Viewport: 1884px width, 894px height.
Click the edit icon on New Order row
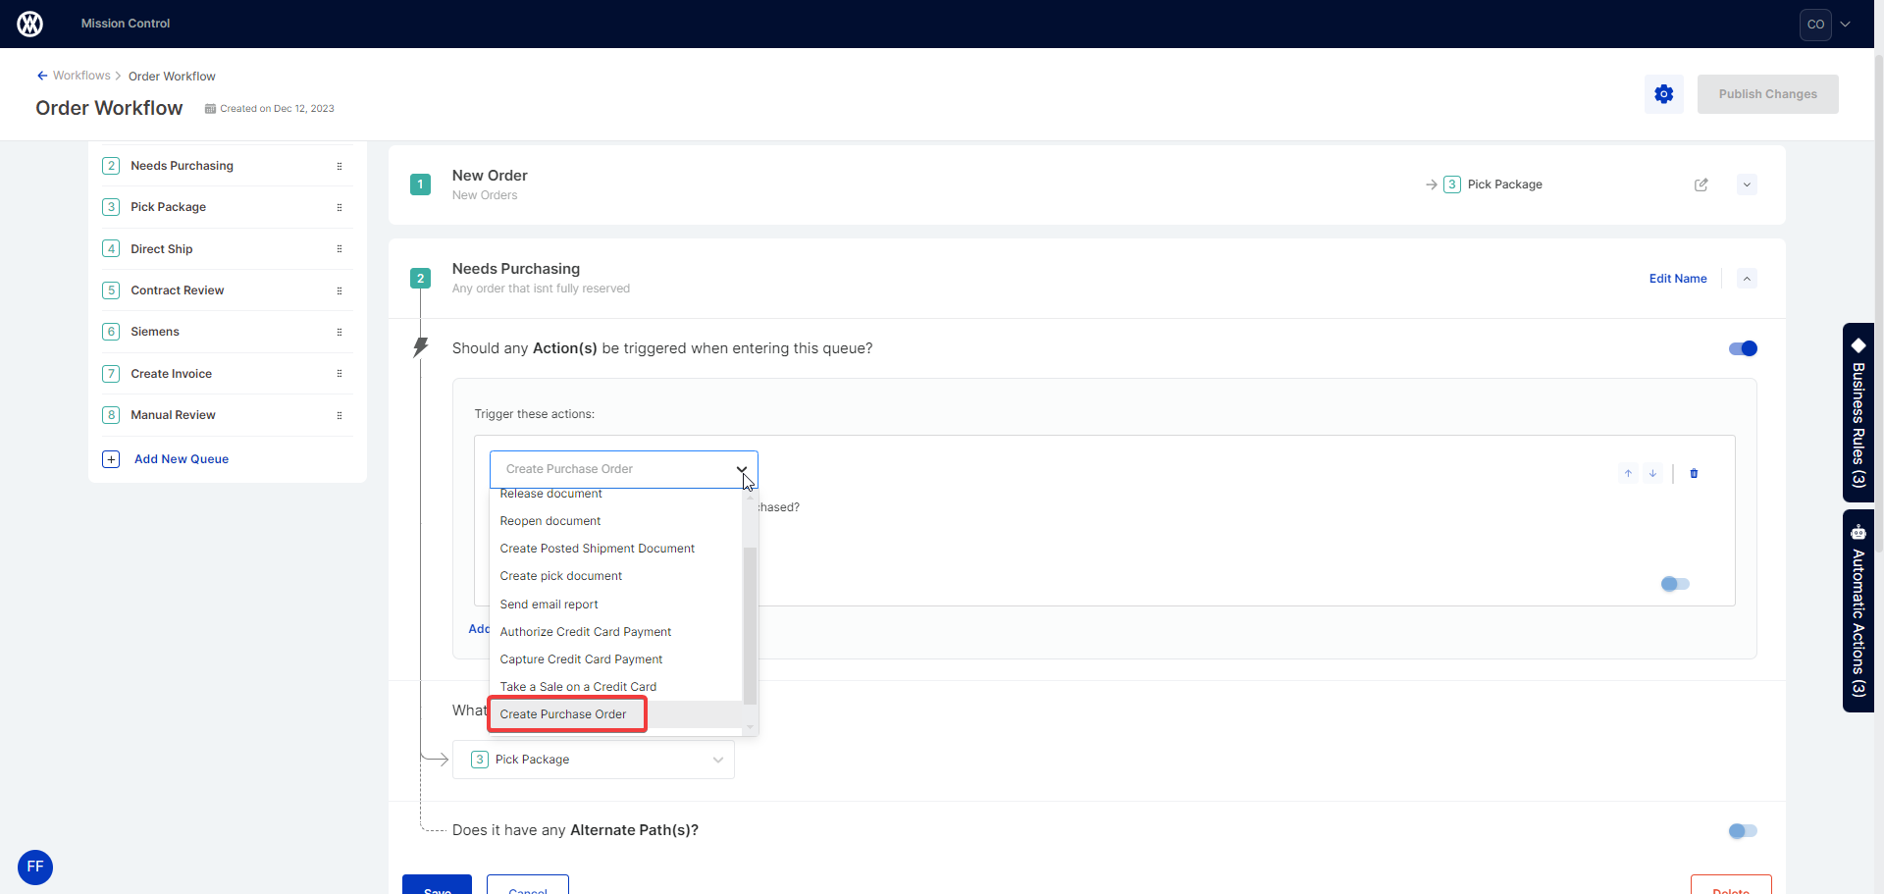click(x=1701, y=184)
